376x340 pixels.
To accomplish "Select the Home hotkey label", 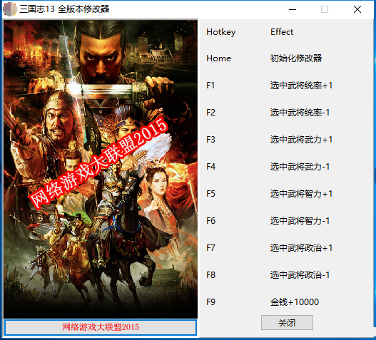I will (218, 58).
